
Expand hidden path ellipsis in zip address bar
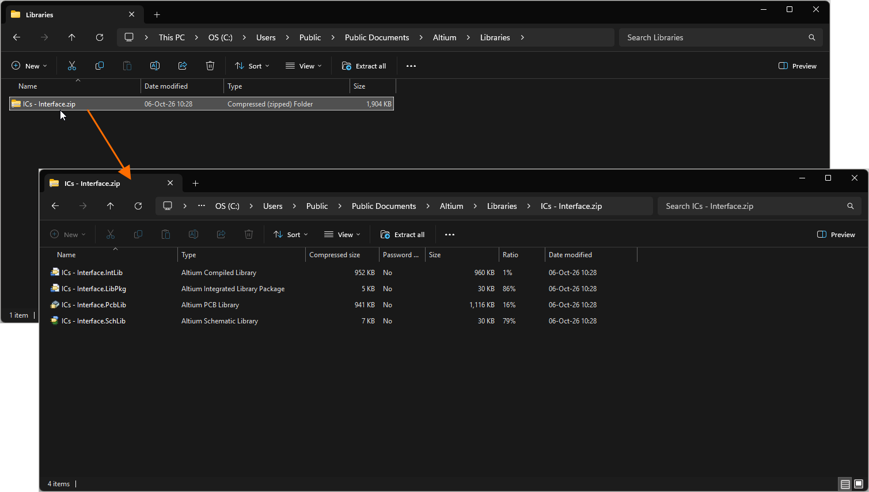click(x=202, y=206)
